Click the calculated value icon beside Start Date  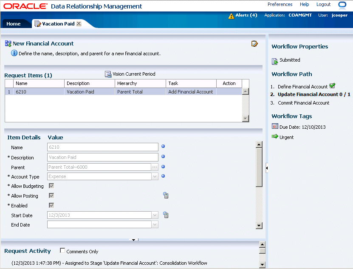pyautogui.click(x=166, y=215)
